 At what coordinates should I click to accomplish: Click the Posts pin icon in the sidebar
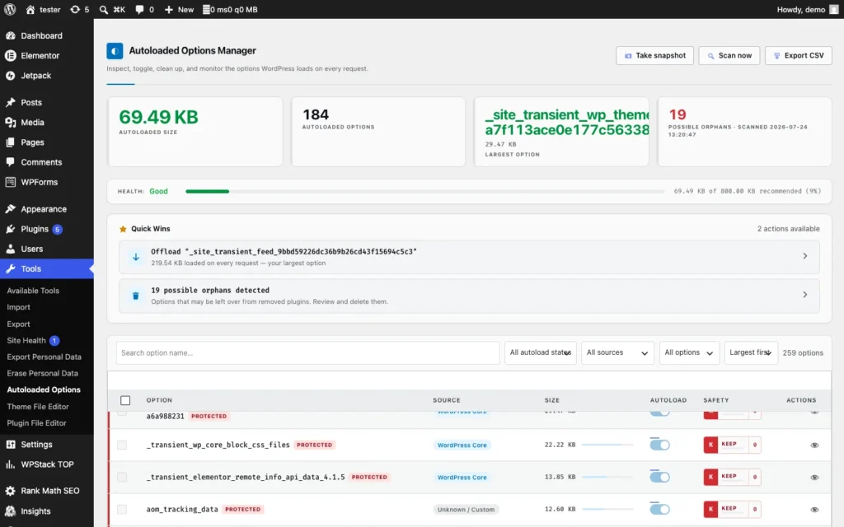[10, 102]
